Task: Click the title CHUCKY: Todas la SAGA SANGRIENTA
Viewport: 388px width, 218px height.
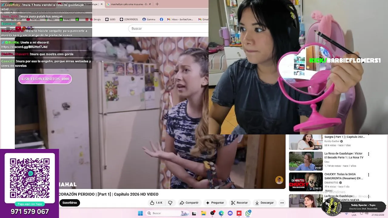Action: coord(344,176)
